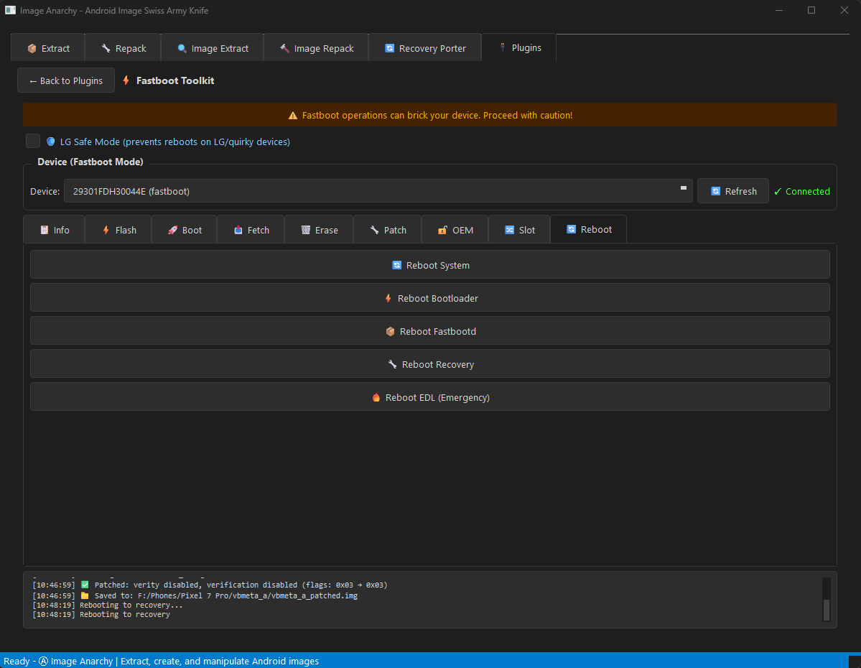861x668 pixels.
Task: Switch to the Fetch tab
Action: (x=251, y=230)
